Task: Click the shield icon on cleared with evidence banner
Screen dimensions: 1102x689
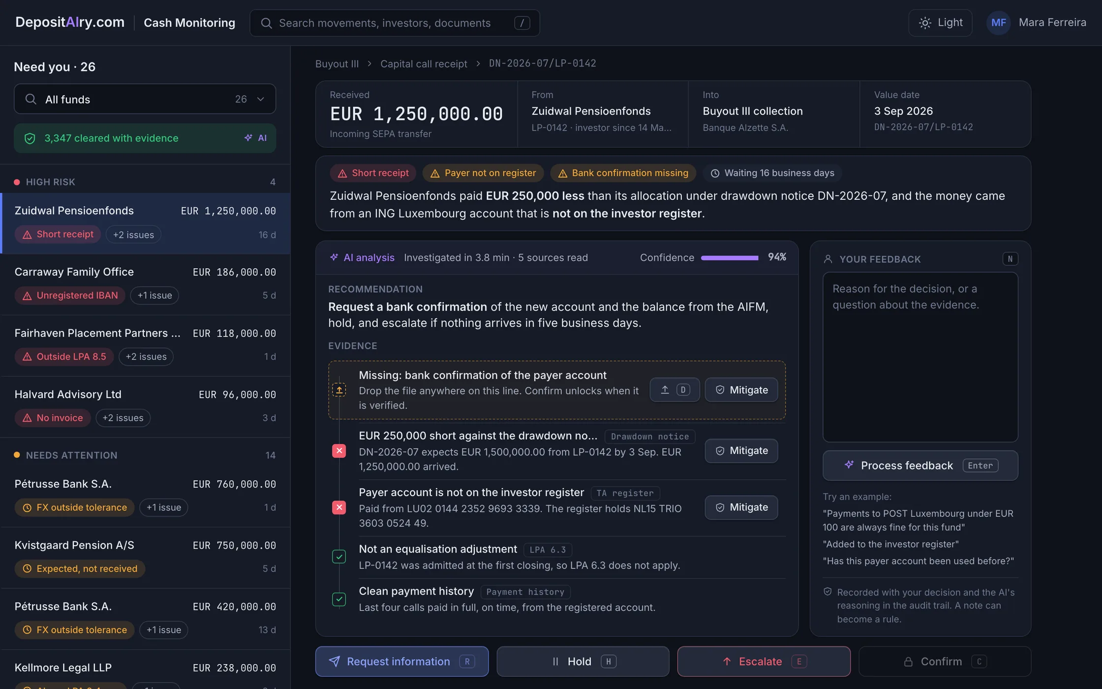Action: [x=30, y=138]
